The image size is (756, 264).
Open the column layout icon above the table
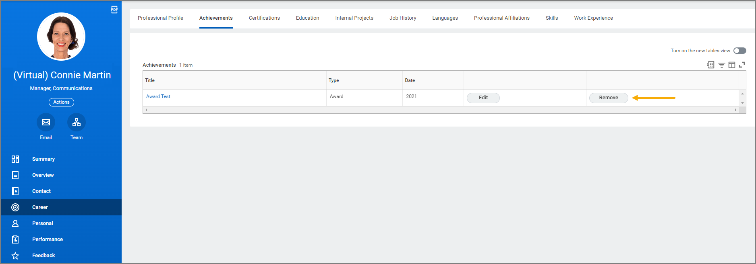(731, 65)
